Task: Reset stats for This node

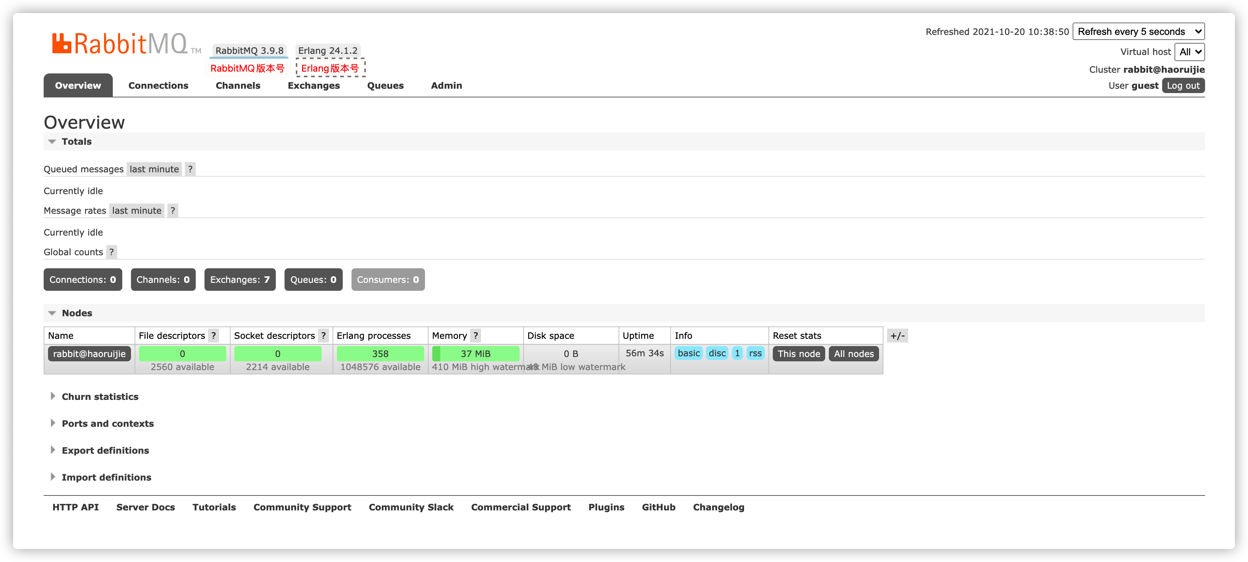Action: point(799,354)
